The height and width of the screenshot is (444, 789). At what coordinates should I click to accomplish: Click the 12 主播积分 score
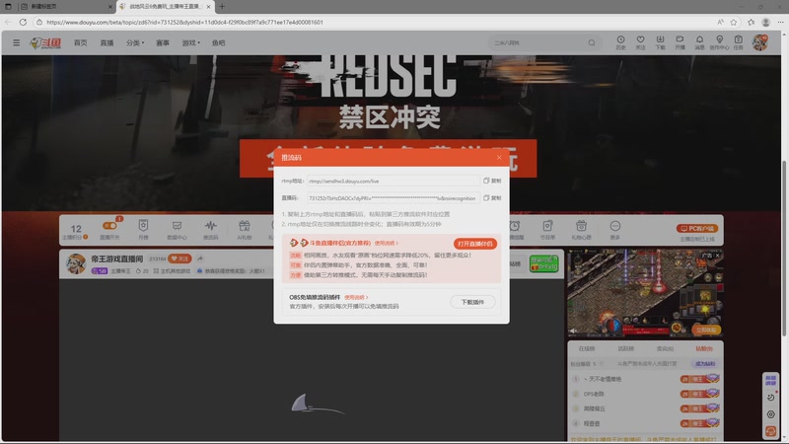click(x=76, y=232)
